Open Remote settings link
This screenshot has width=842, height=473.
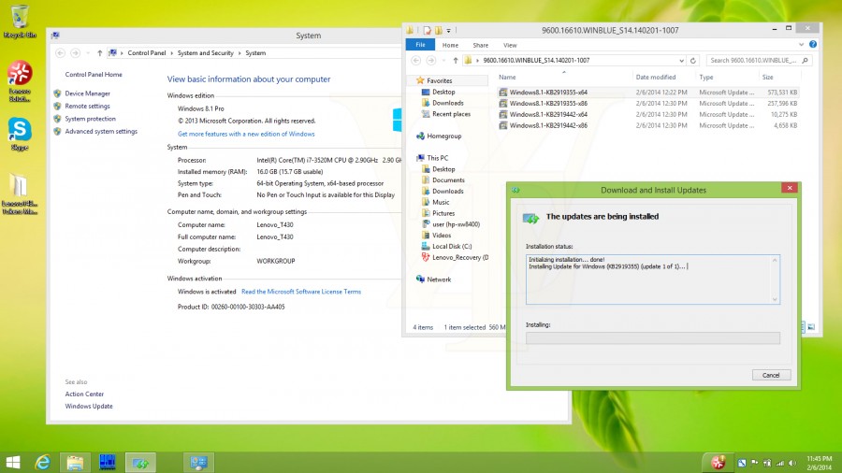coord(88,107)
